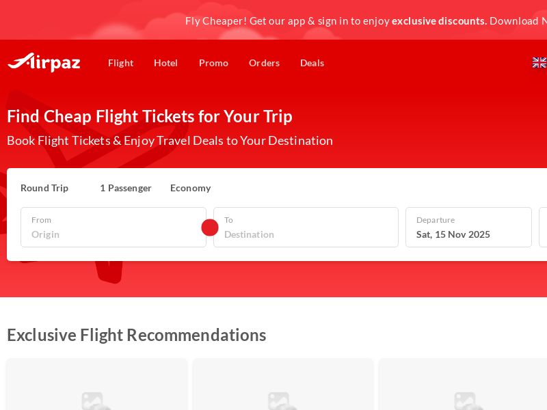
Task: Open the second flight recommendation card
Action: click(283, 386)
